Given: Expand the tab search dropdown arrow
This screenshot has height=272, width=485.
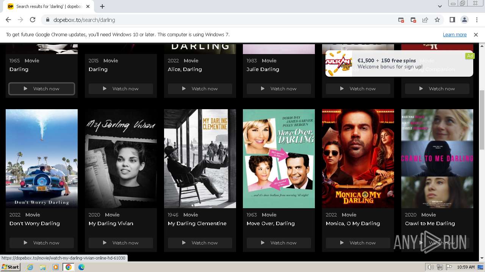Looking at the screenshot, I should click(x=440, y=6).
